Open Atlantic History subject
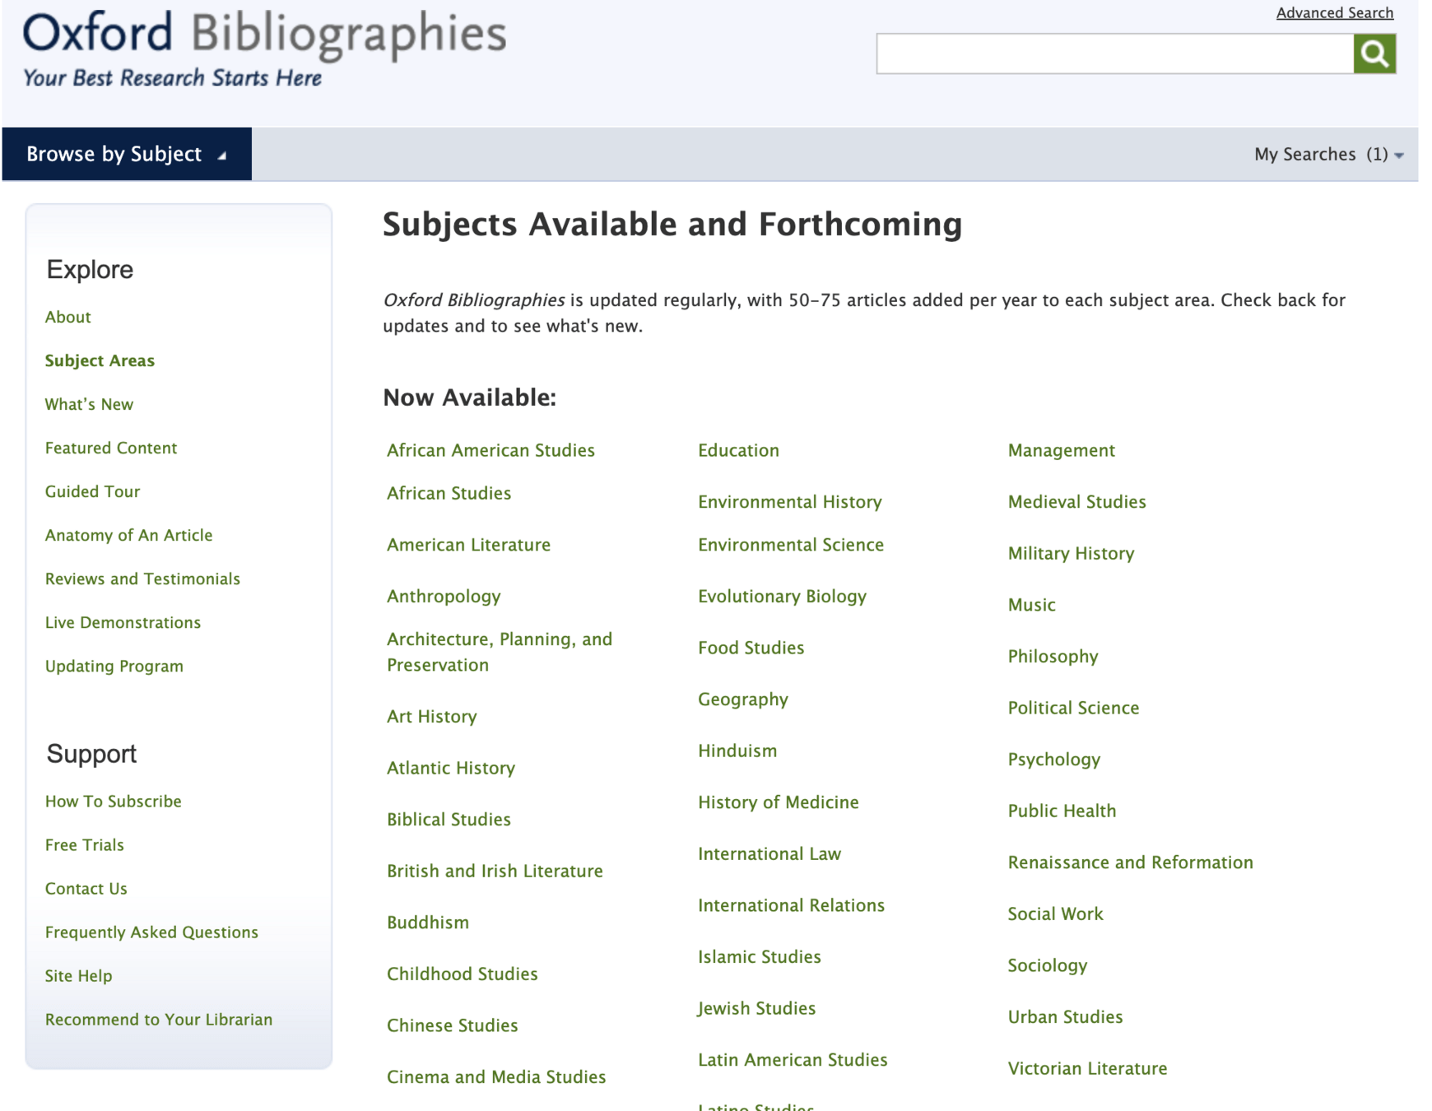 (x=450, y=768)
